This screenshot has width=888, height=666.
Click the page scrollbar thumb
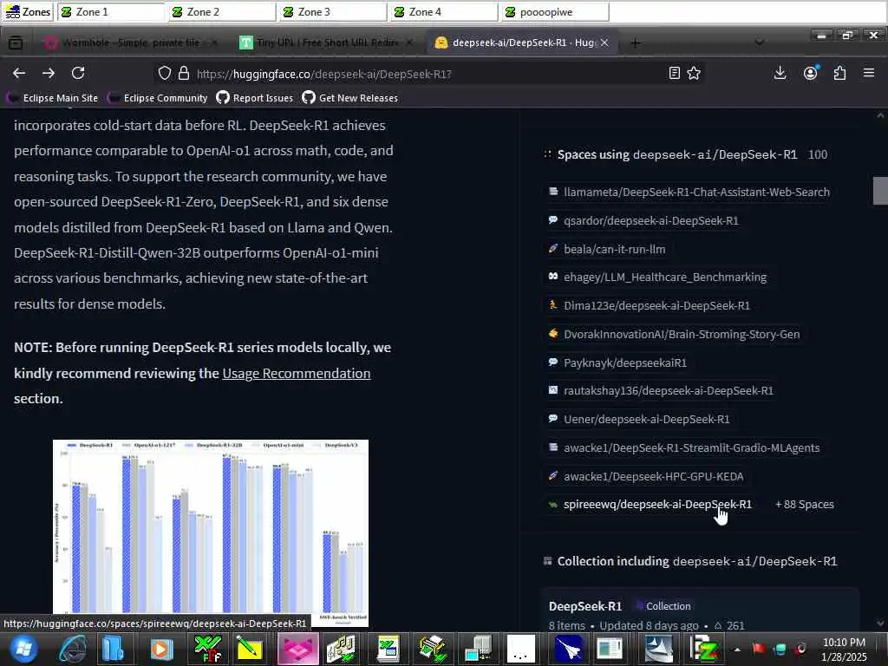pyautogui.click(x=880, y=190)
